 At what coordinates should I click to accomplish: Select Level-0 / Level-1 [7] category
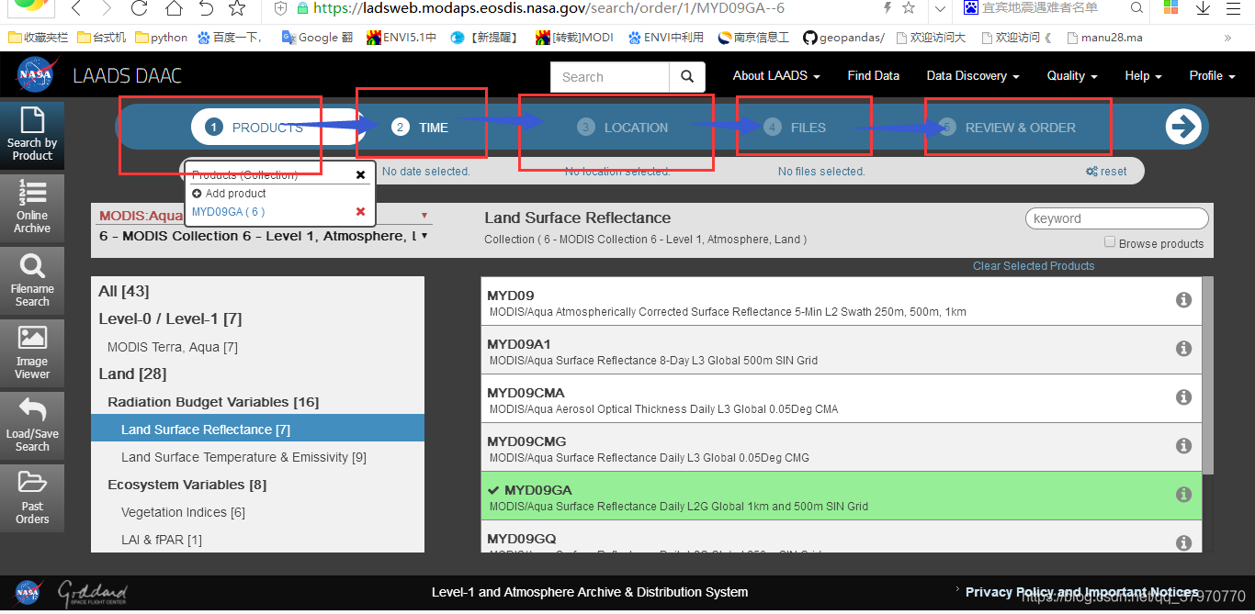coord(257,318)
